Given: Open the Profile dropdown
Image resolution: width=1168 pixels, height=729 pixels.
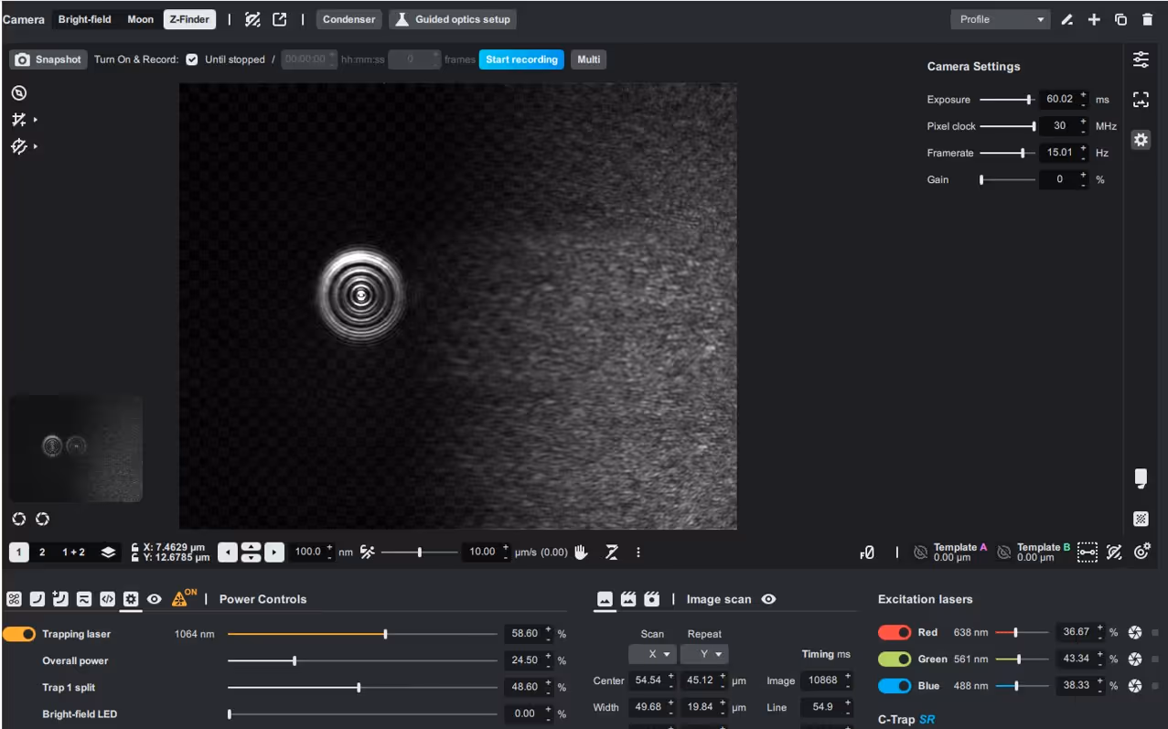Looking at the screenshot, I should (x=1001, y=19).
